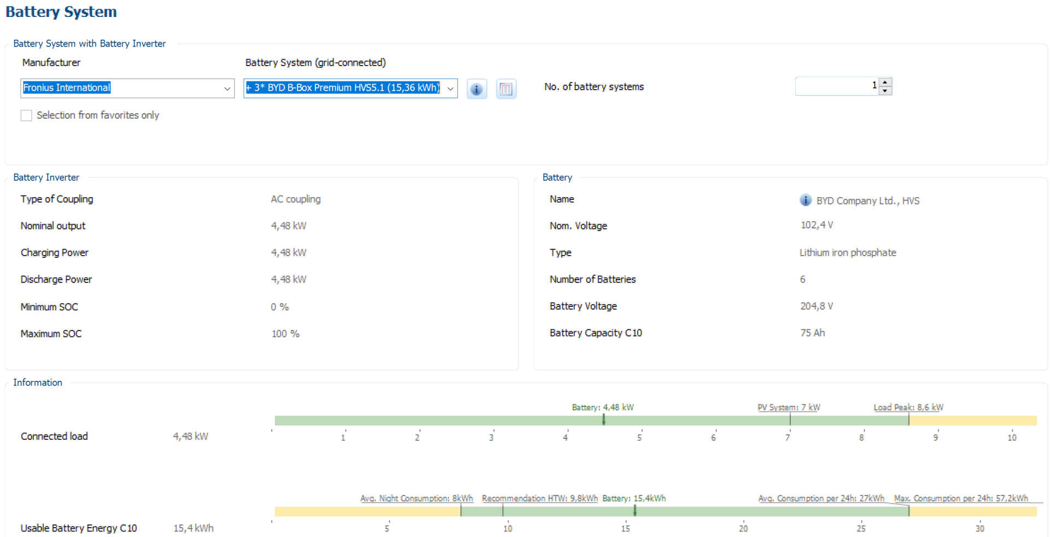Expand the Battery System (grid-connected) dropdown arrow

(450, 88)
